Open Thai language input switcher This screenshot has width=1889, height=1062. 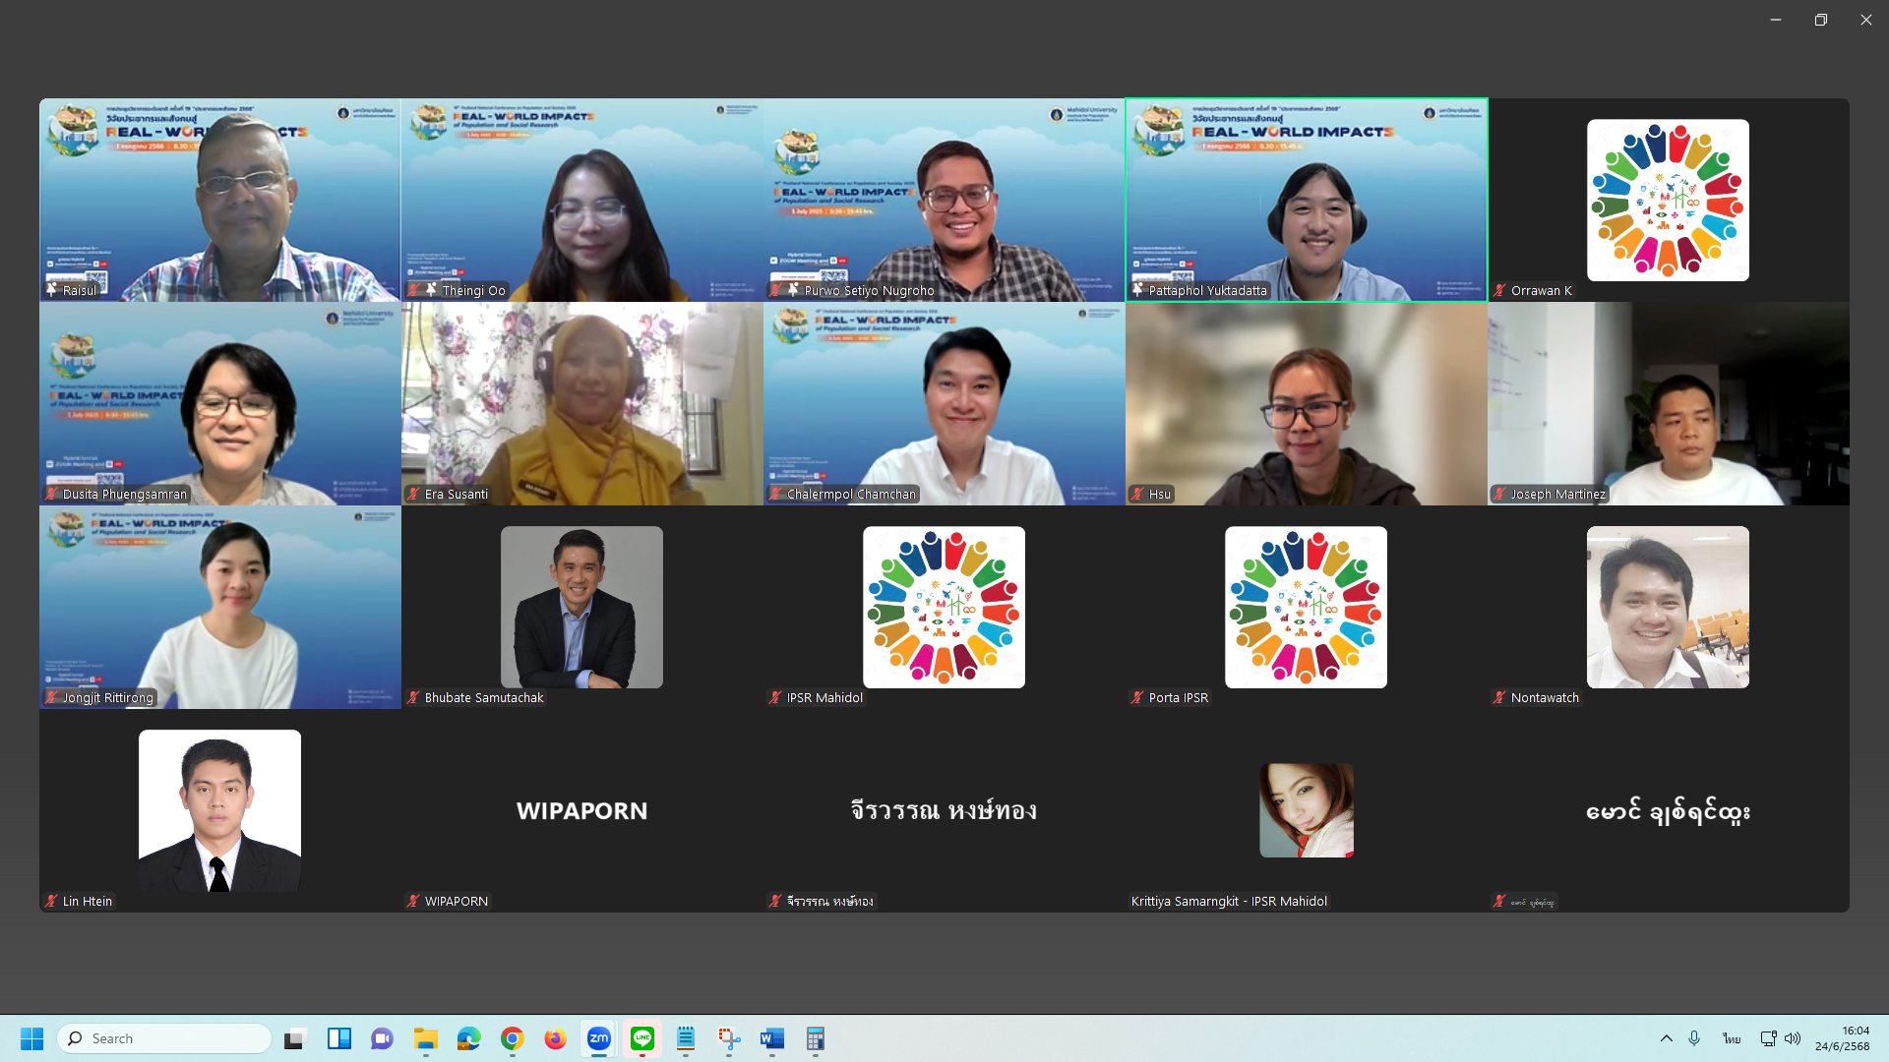pyautogui.click(x=1732, y=1038)
